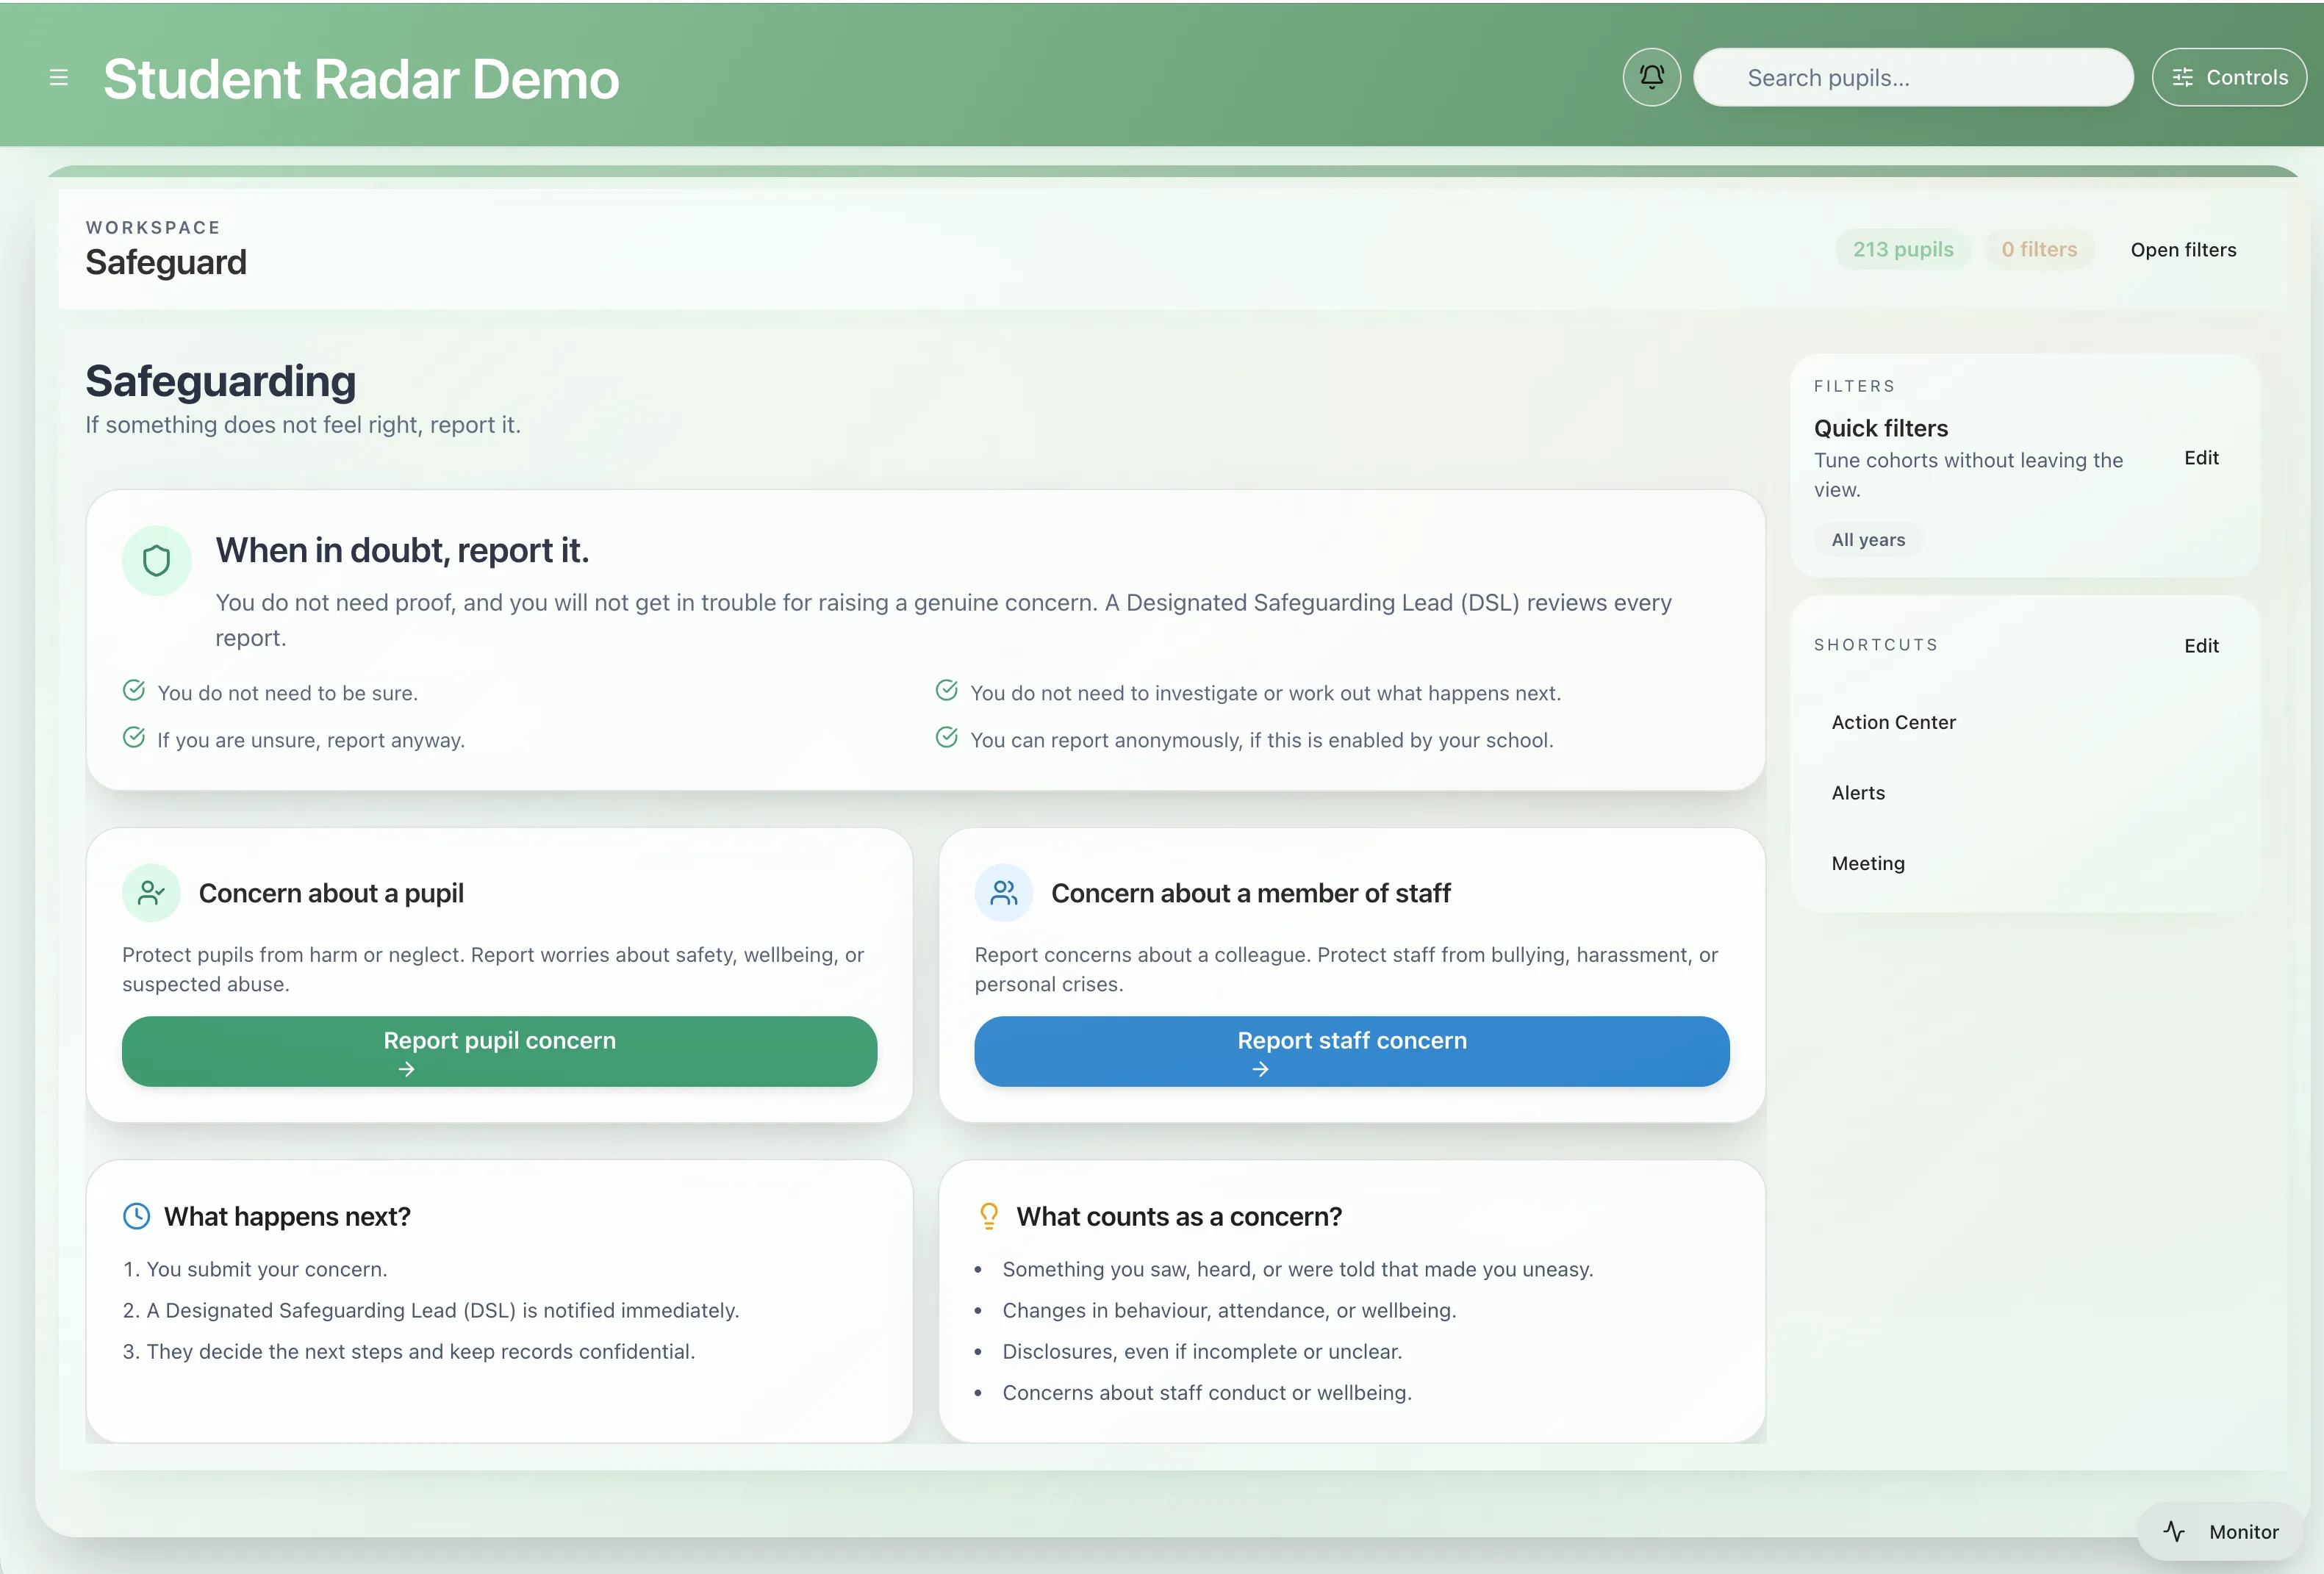Image resolution: width=2324 pixels, height=1574 pixels.
Task: Edit the Shortcuts list
Action: coord(2201,645)
